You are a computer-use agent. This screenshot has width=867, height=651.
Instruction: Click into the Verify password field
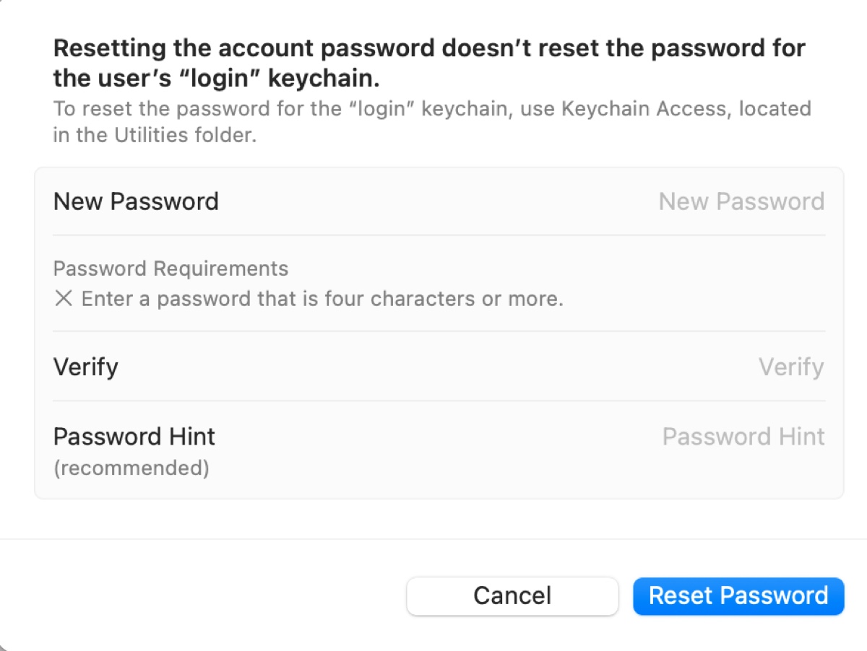(790, 367)
